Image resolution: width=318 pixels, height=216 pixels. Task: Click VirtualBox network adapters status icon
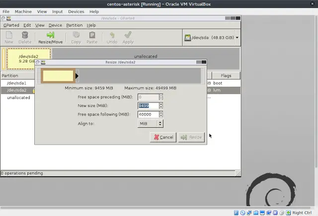[x=249, y=213]
